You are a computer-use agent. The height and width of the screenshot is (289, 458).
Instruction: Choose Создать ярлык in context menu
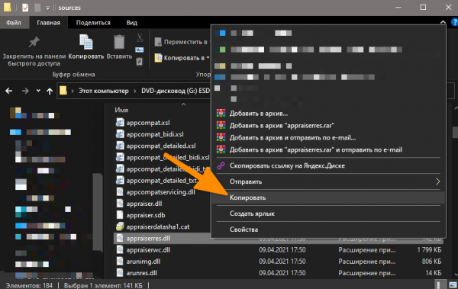[252, 214]
